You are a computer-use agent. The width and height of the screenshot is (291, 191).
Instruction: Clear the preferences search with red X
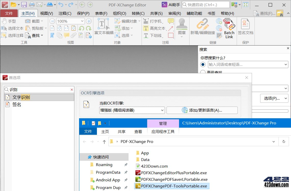pos(72,90)
